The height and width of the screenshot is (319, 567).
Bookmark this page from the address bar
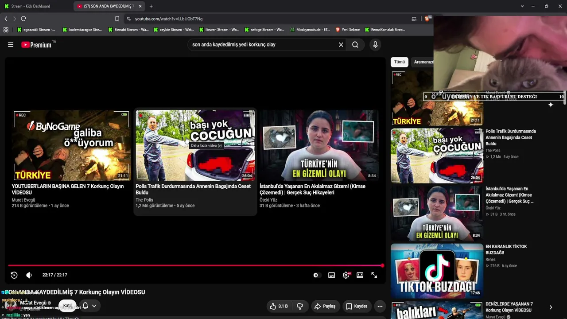click(x=117, y=19)
